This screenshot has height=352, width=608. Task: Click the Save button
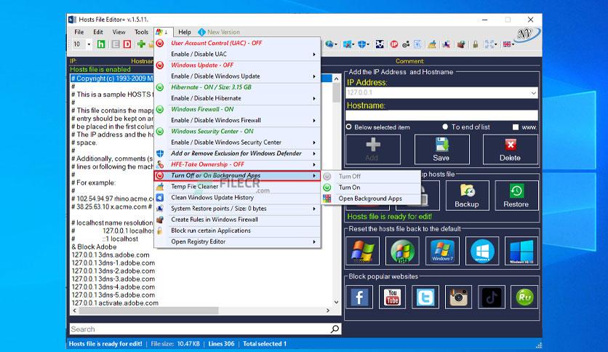click(x=441, y=150)
